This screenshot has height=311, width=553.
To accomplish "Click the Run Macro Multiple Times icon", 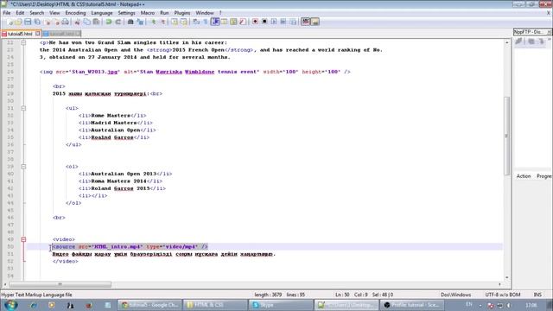I will (283, 22).
